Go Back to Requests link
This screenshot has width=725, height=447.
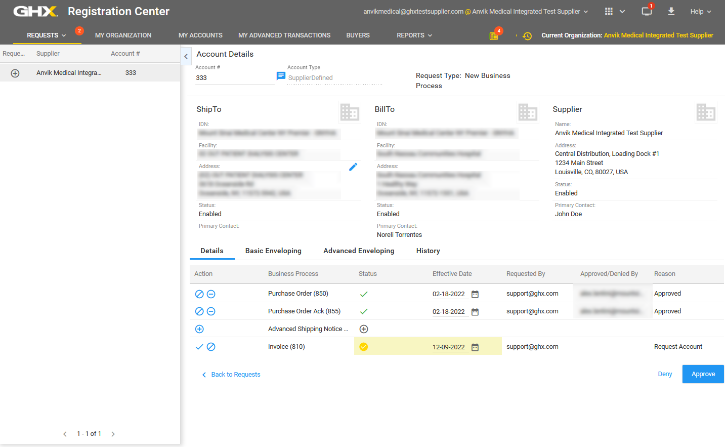pyautogui.click(x=235, y=375)
